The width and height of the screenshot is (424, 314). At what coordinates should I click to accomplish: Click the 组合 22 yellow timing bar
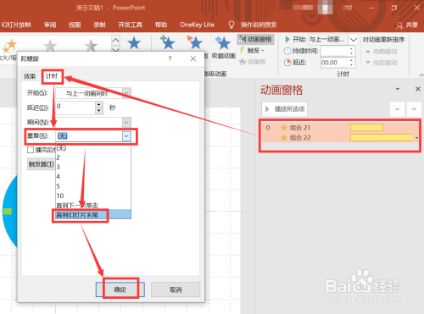tap(382, 138)
